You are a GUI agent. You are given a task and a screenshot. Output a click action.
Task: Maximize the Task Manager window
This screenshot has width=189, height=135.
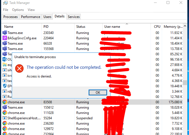pyautogui.click(x=168, y=3)
